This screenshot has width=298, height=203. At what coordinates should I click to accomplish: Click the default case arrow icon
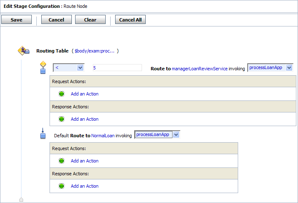(43, 133)
